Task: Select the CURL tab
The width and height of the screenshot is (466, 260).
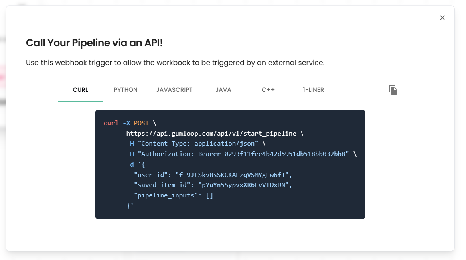Action: (x=80, y=90)
